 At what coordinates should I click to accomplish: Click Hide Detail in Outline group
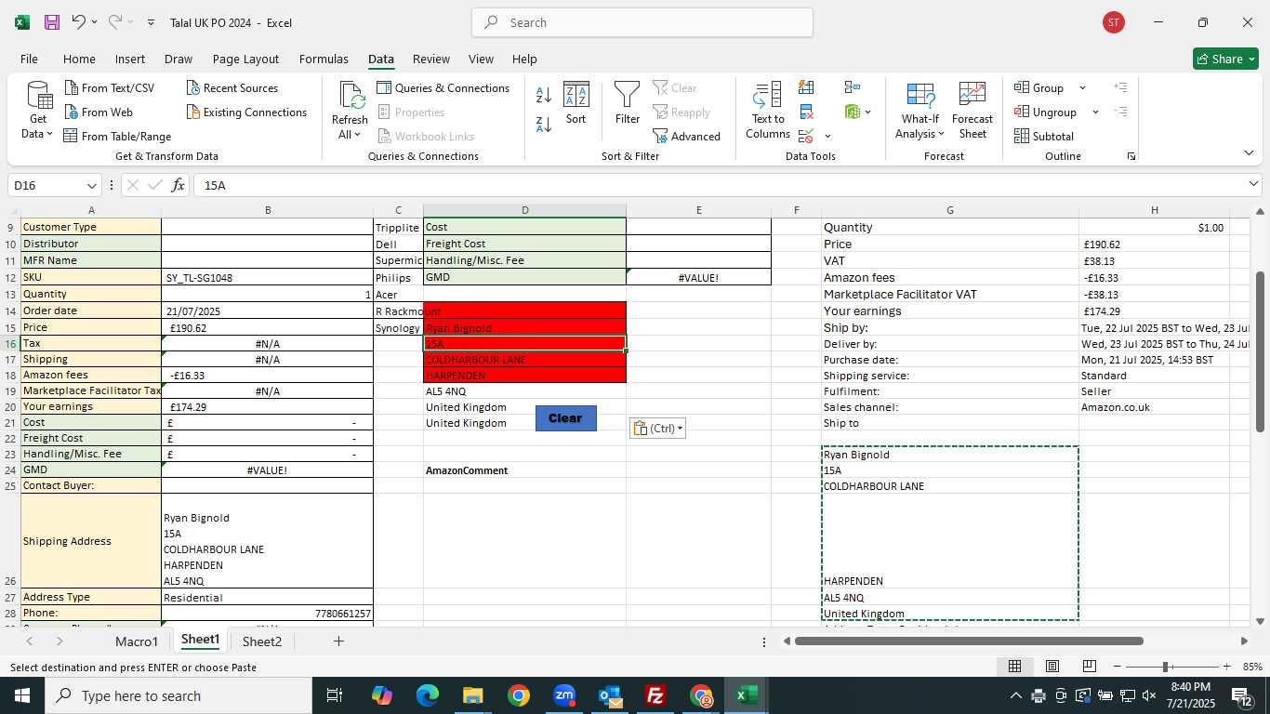(1120, 112)
